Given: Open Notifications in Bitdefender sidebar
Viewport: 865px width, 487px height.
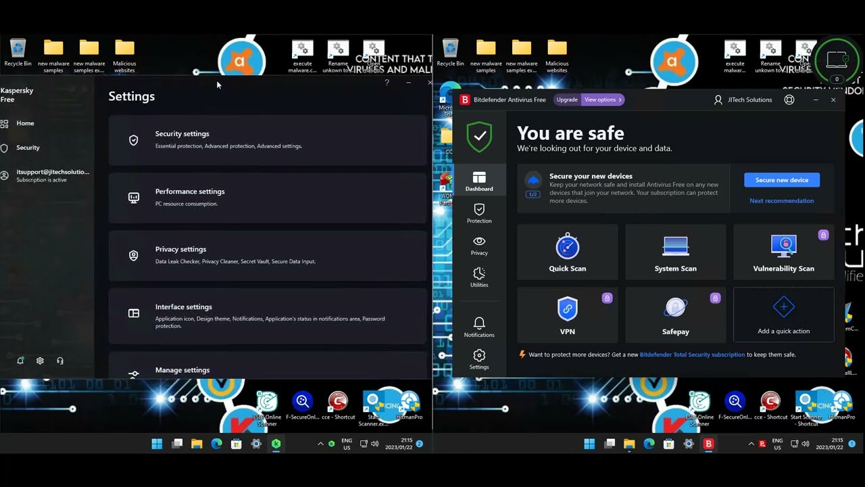Looking at the screenshot, I should click(x=479, y=327).
